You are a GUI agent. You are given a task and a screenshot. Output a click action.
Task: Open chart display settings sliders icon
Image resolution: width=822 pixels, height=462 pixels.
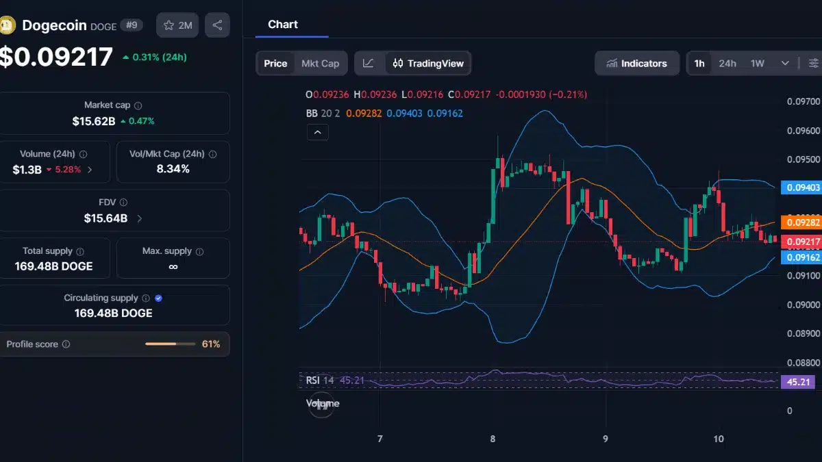tap(814, 62)
